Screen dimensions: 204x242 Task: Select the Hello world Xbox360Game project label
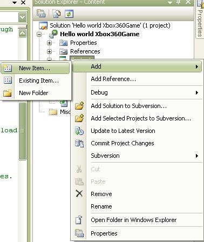(100, 34)
